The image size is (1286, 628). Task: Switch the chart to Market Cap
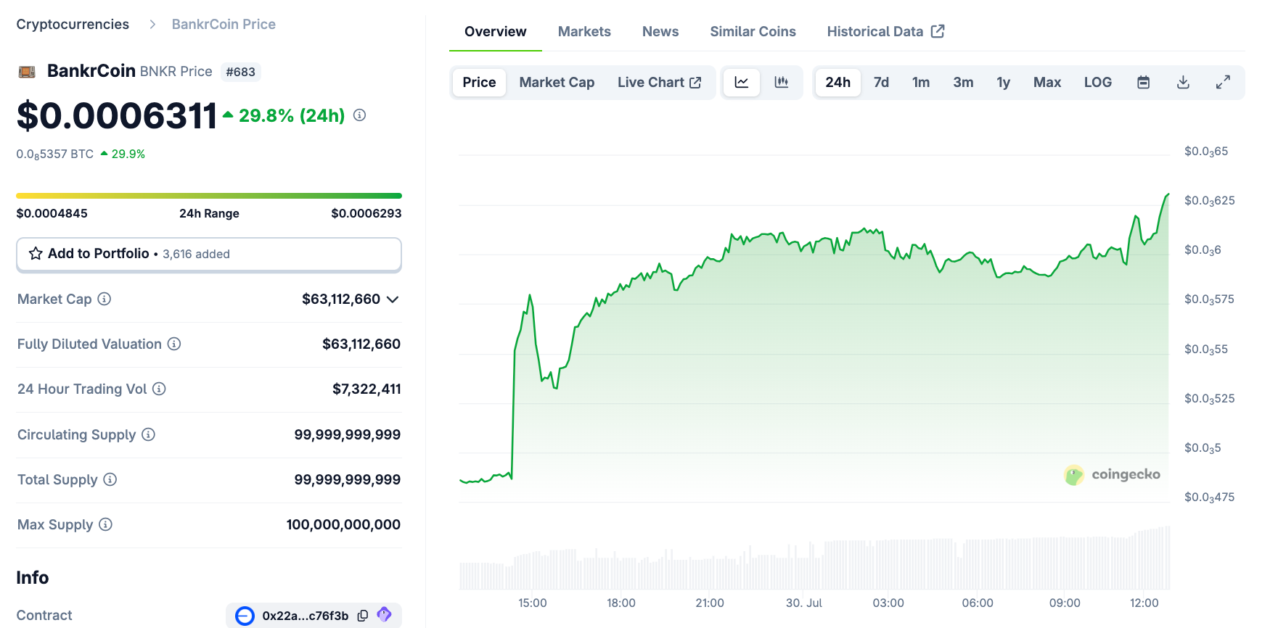point(557,83)
